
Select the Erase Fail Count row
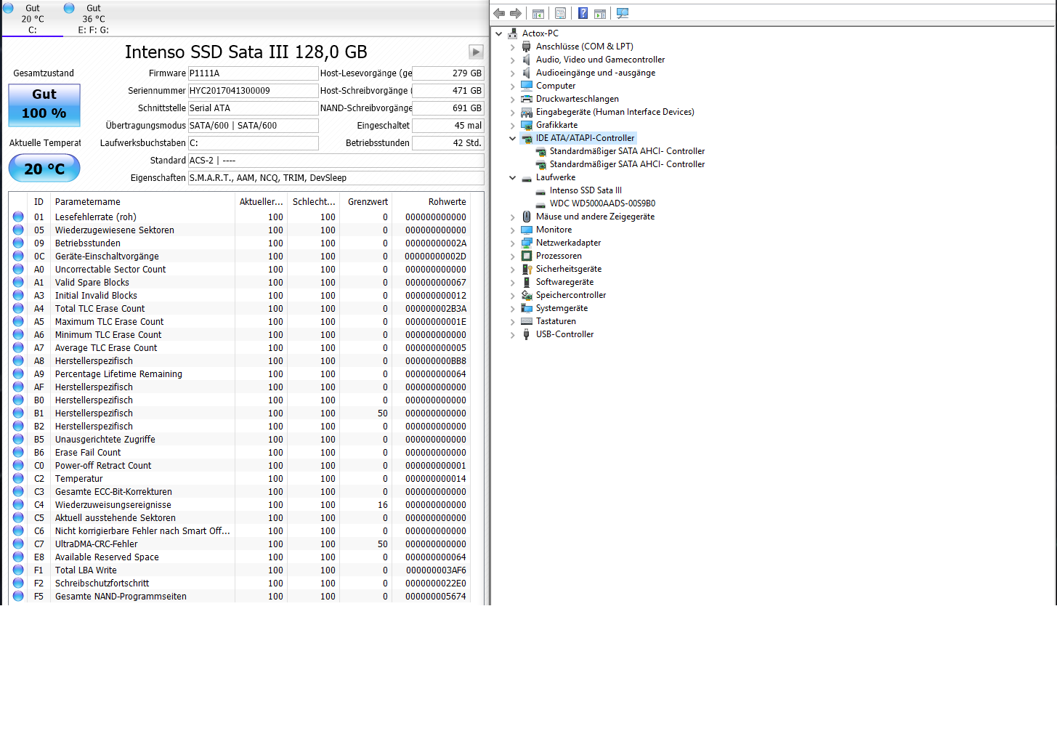241,453
